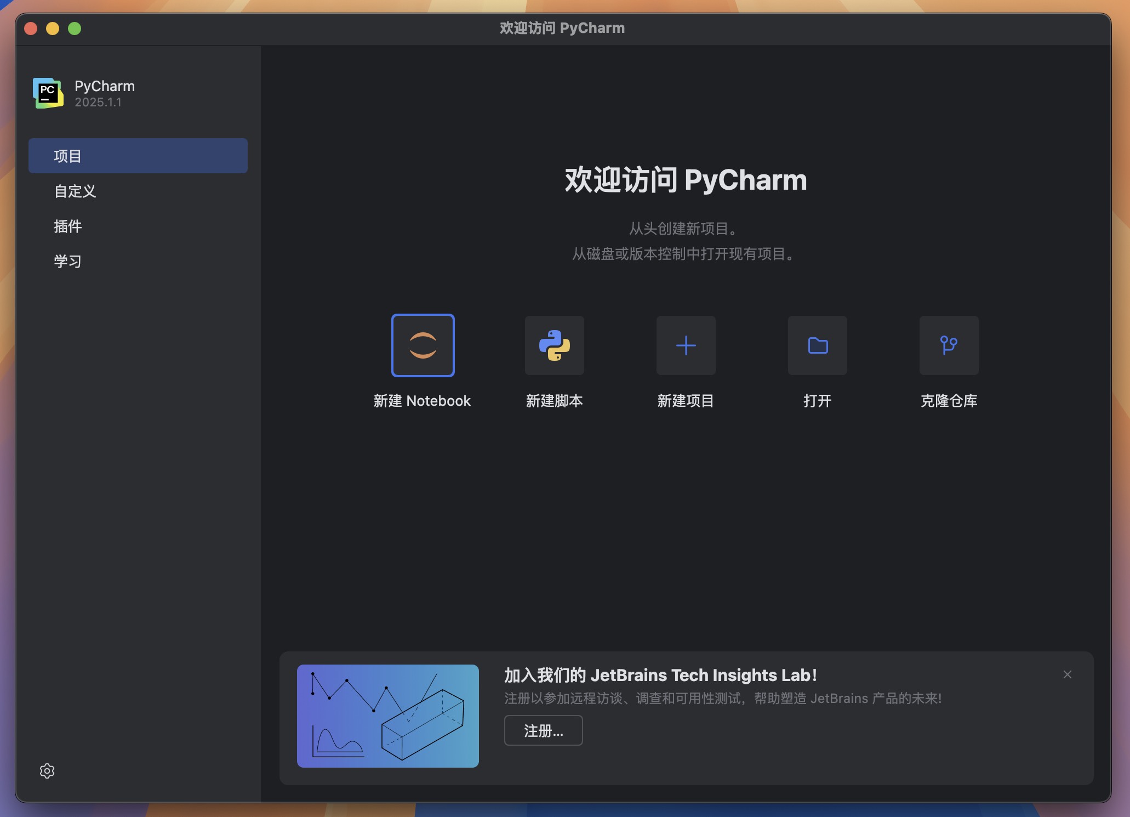Click the 新建脚本 label
Screen dimensions: 1130x817
tap(554, 401)
